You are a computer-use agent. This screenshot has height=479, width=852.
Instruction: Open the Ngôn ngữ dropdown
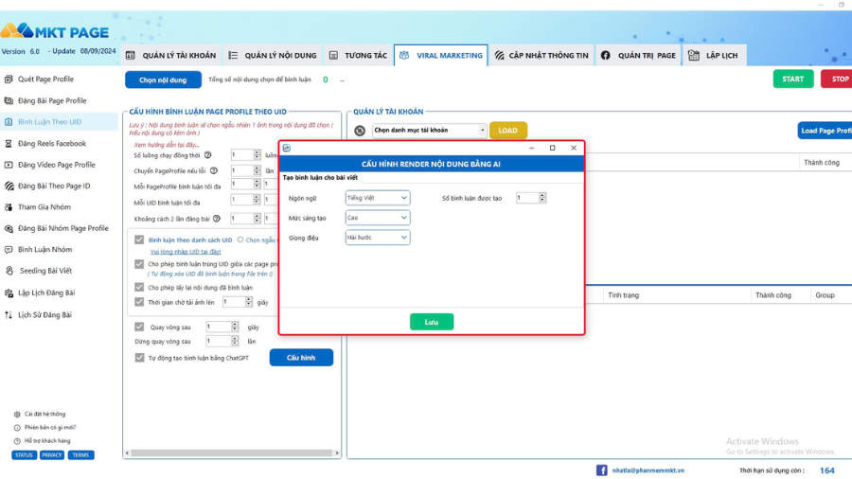point(377,198)
